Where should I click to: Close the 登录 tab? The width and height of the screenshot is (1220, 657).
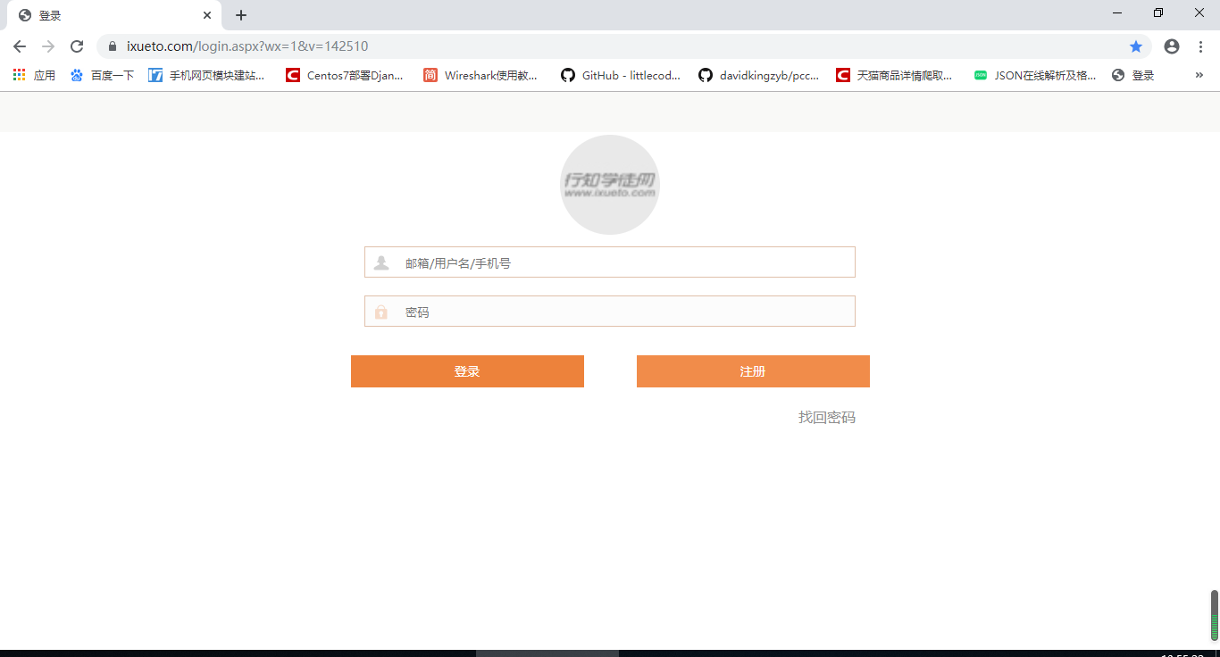[207, 15]
